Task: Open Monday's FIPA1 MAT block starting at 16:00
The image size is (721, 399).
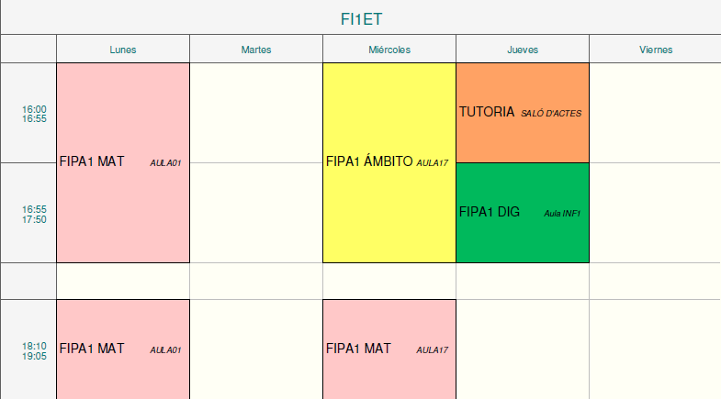Action: click(122, 162)
